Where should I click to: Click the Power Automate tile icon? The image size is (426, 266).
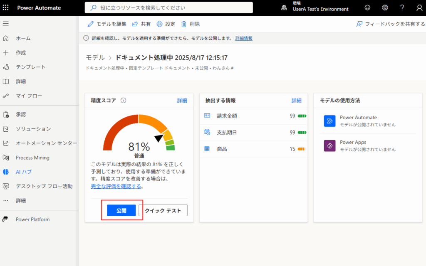(329, 121)
